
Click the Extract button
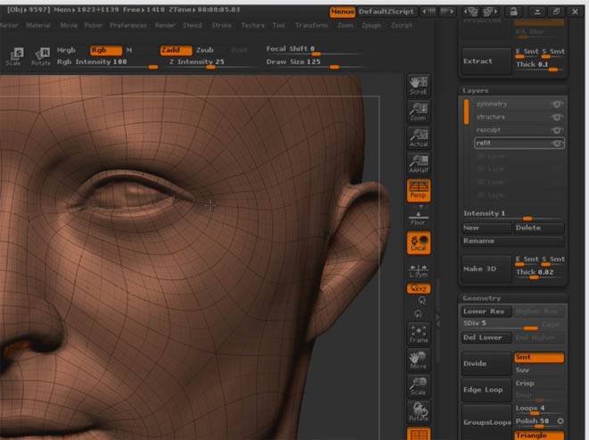pyautogui.click(x=486, y=61)
